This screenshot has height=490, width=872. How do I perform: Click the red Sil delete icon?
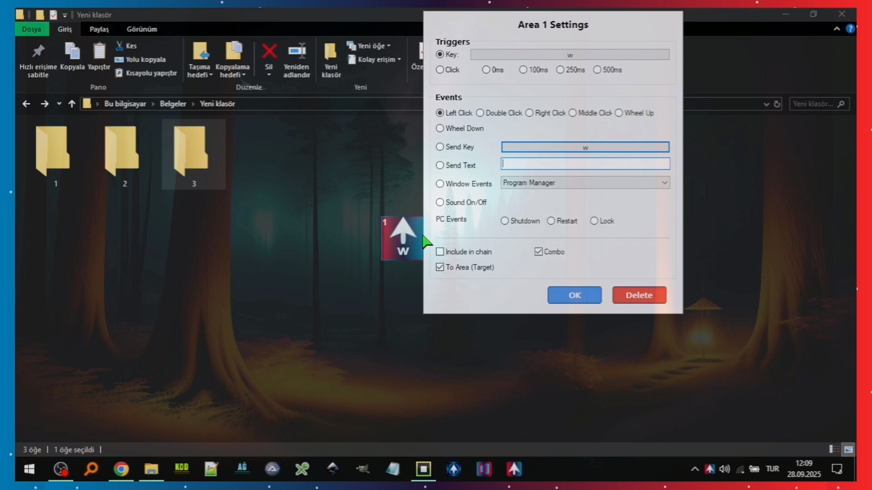point(269,51)
